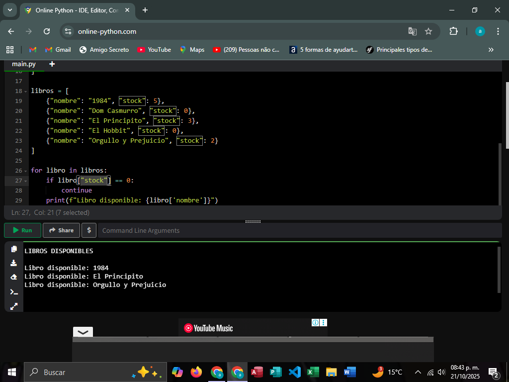Show more bookmarks with the chevron
This screenshot has height=382, width=509.
[x=491, y=50]
